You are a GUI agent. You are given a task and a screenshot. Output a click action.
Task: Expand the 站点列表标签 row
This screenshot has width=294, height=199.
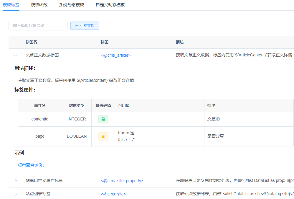pos(16,194)
